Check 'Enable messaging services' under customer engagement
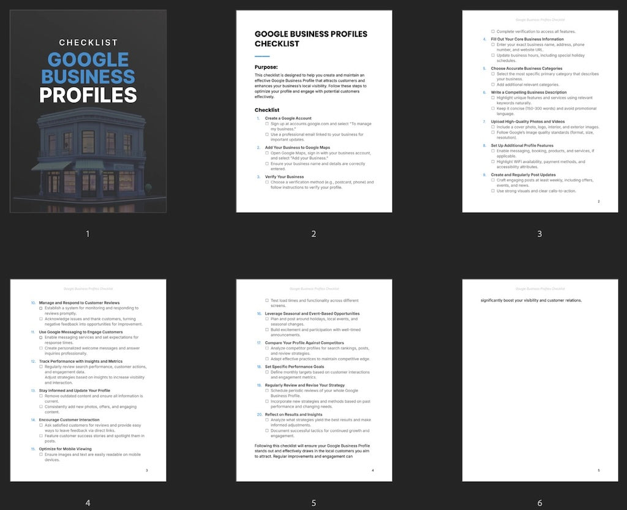 click(x=40, y=337)
